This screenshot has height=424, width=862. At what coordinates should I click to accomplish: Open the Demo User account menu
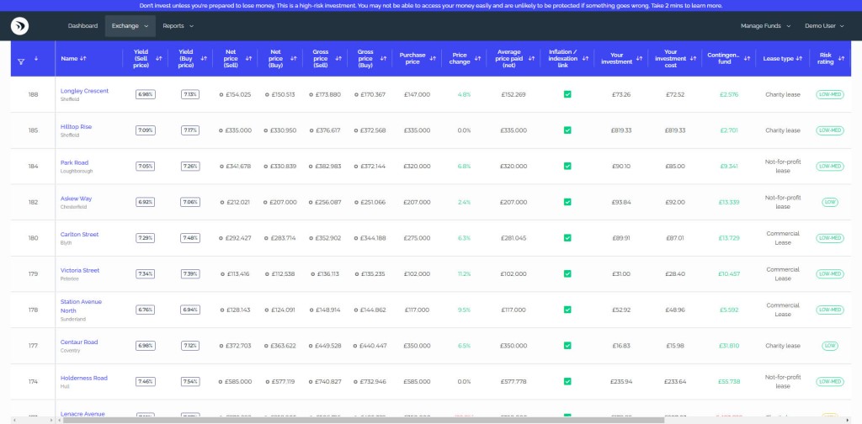[x=825, y=26]
